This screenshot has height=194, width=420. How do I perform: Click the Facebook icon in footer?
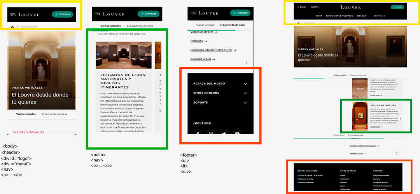pos(198,133)
